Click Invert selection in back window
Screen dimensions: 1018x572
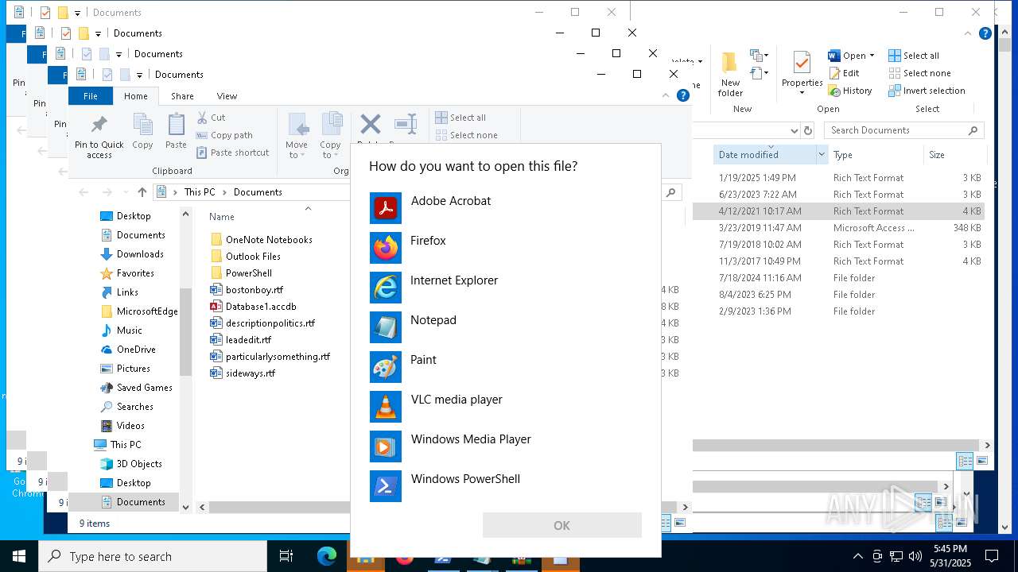(x=927, y=91)
